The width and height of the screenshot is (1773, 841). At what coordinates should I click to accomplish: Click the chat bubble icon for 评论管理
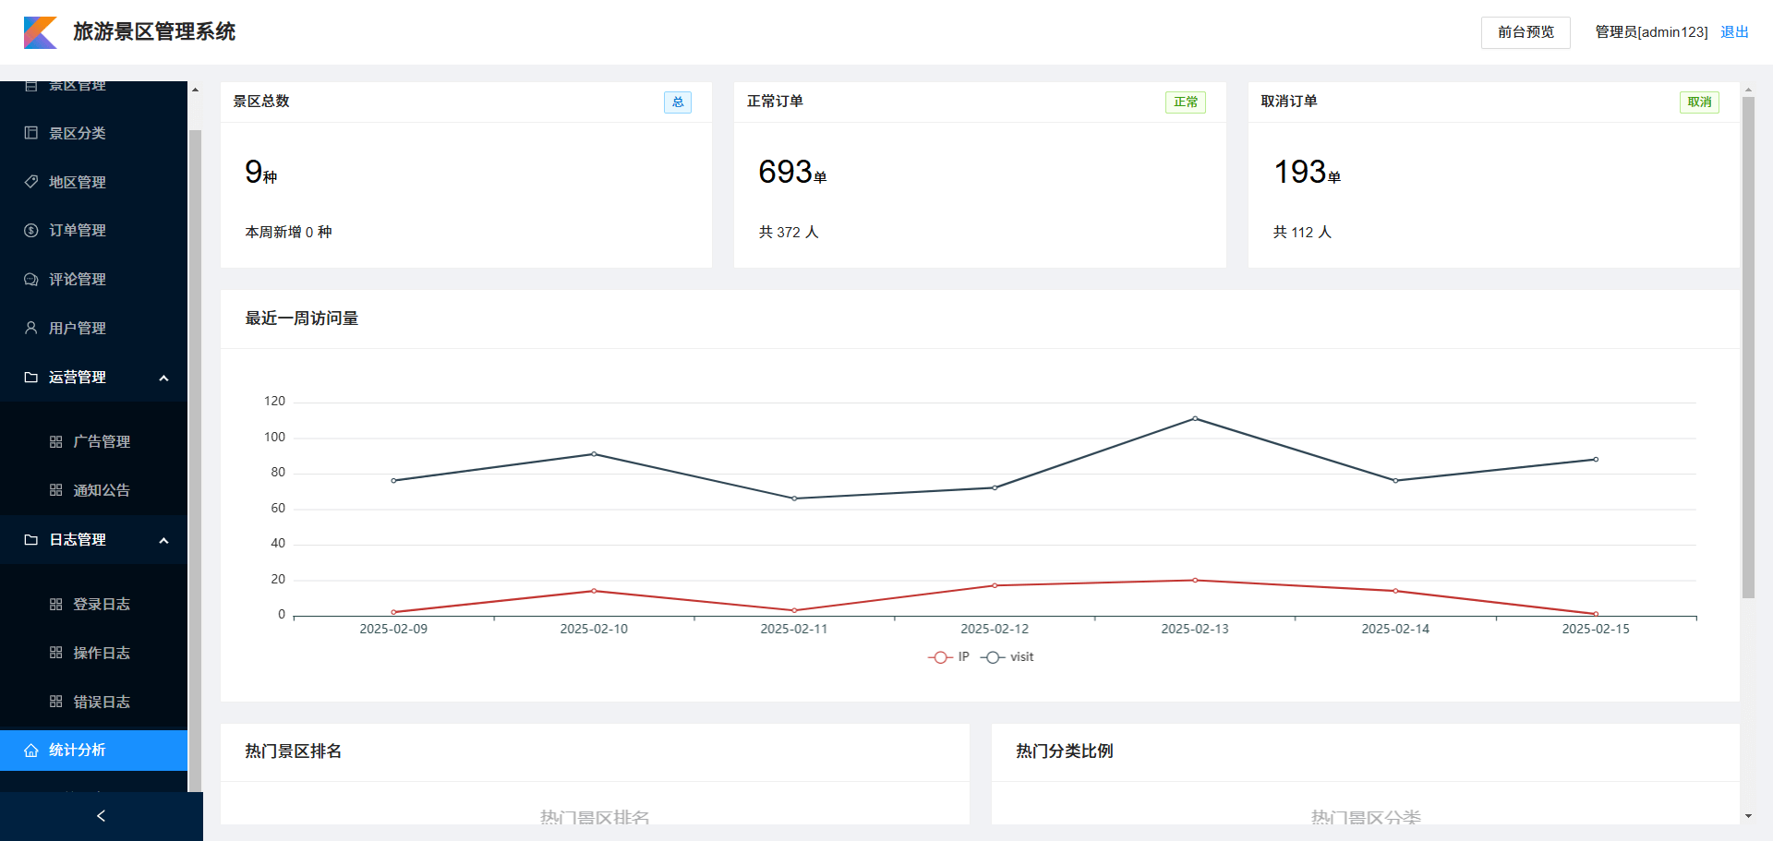(30, 280)
